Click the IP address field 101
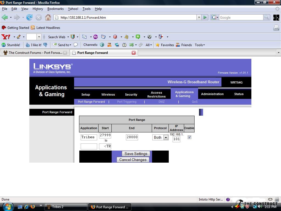Screen dimensions: 281x211 coord(176,139)
